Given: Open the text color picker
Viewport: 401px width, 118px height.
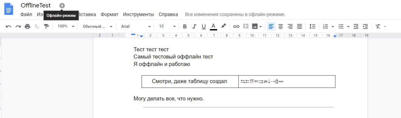Looking at the screenshot, I should click(213, 26).
